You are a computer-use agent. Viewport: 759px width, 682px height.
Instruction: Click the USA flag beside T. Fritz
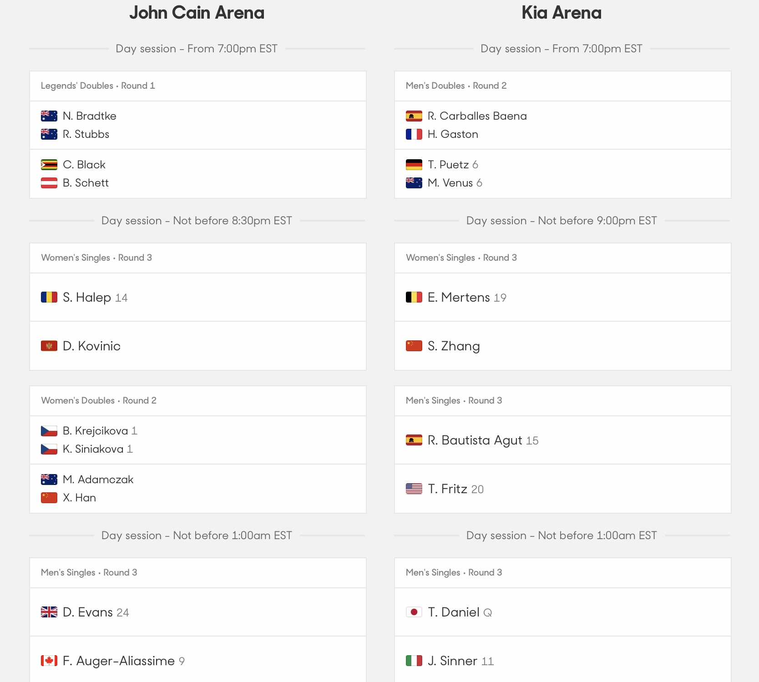(414, 489)
